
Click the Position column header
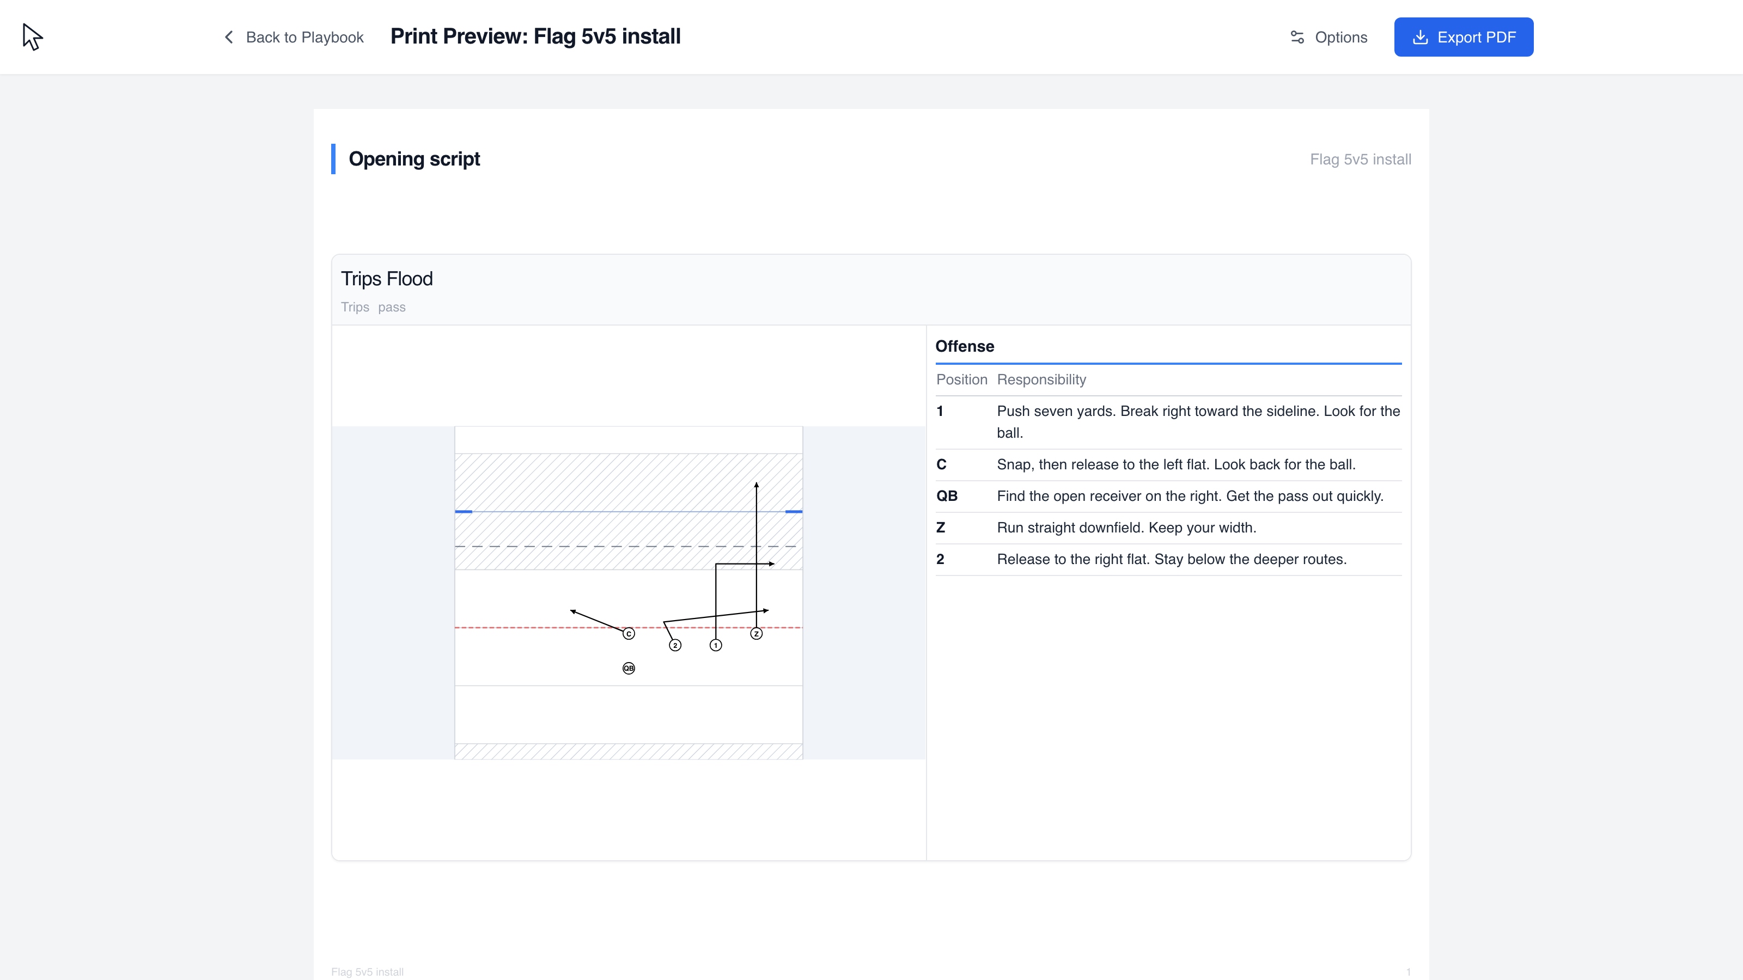(x=961, y=379)
